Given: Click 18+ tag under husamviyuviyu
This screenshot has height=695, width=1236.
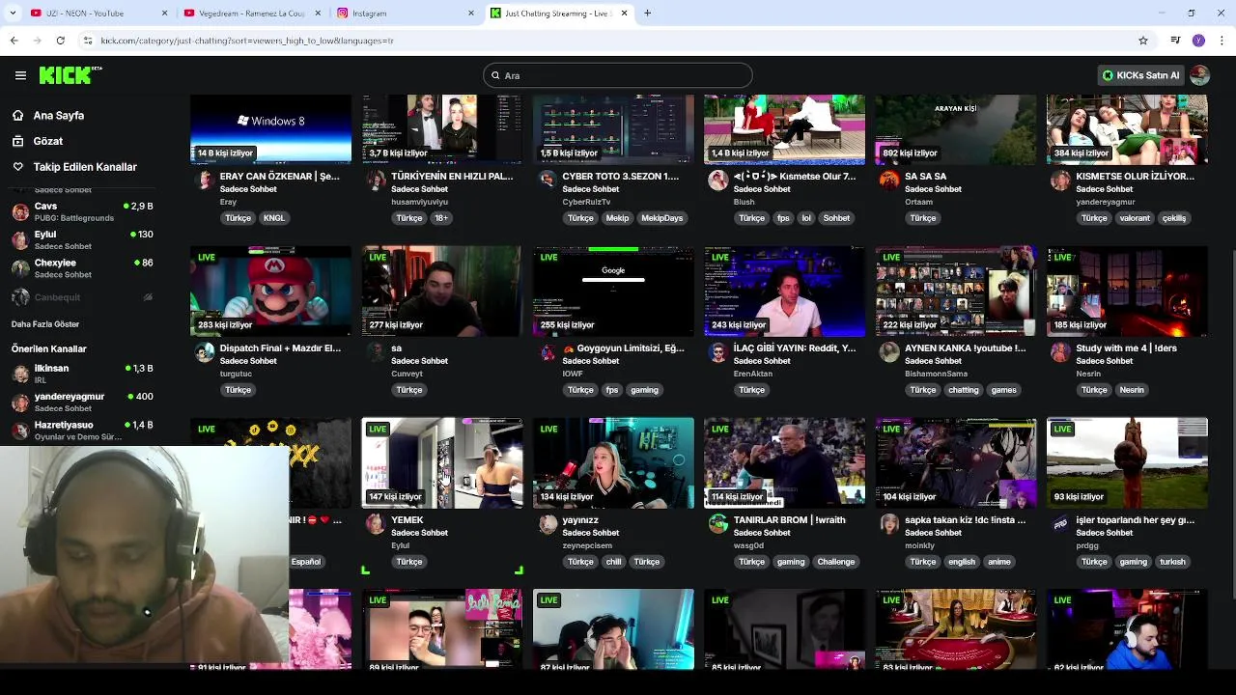Looking at the screenshot, I should tap(441, 218).
